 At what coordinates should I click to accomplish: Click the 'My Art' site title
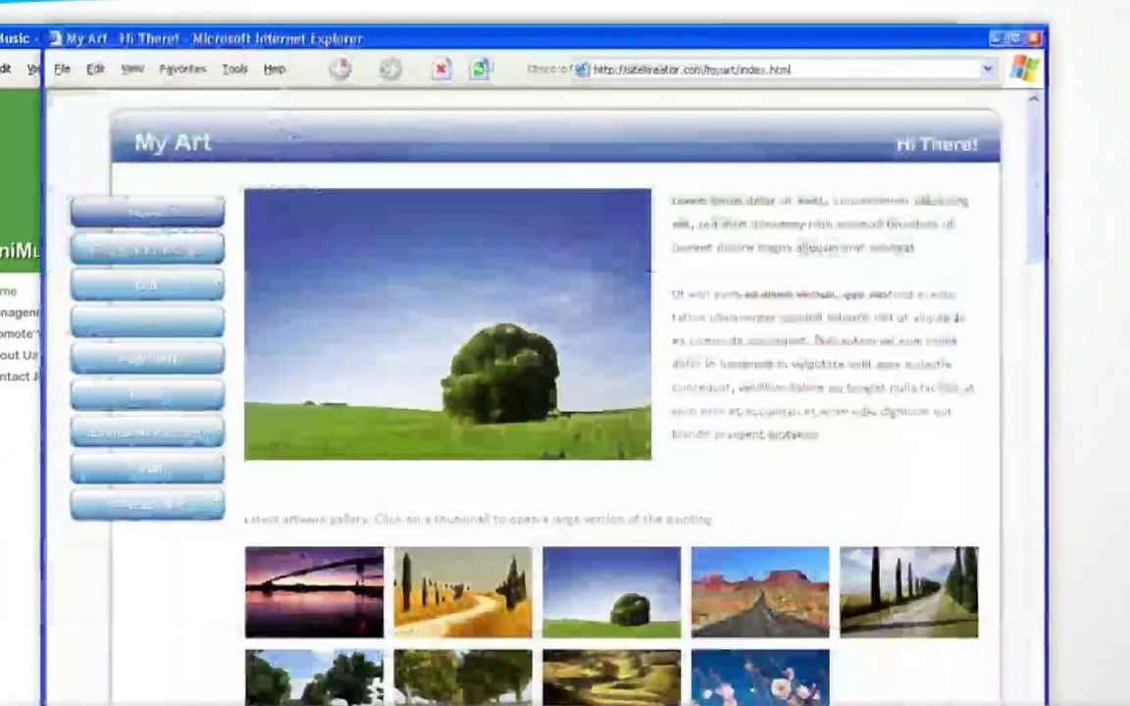coord(173,142)
